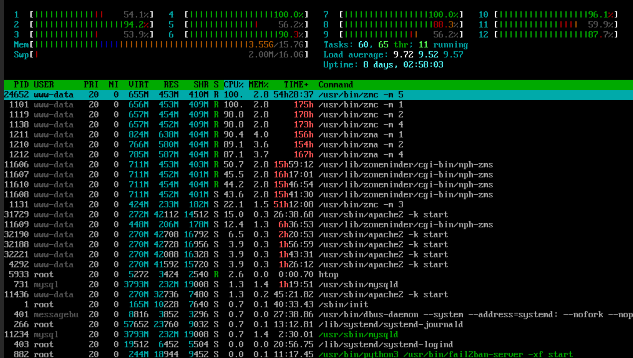
Task: Select process 1119 zmc -m 2
Action: click(318, 115)
